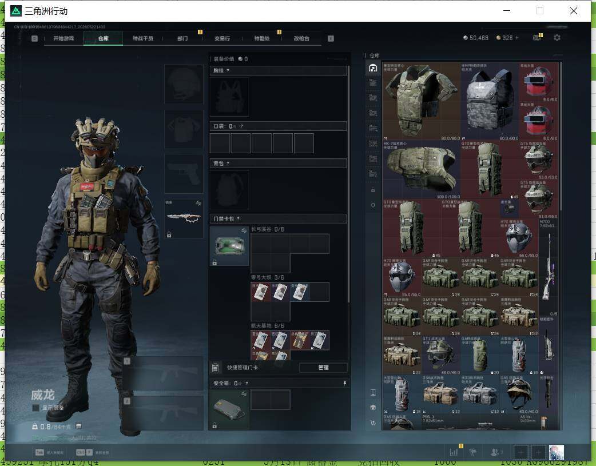
Task: Select the M700 sniper rifle in warehouse
Action: [549, 268]
